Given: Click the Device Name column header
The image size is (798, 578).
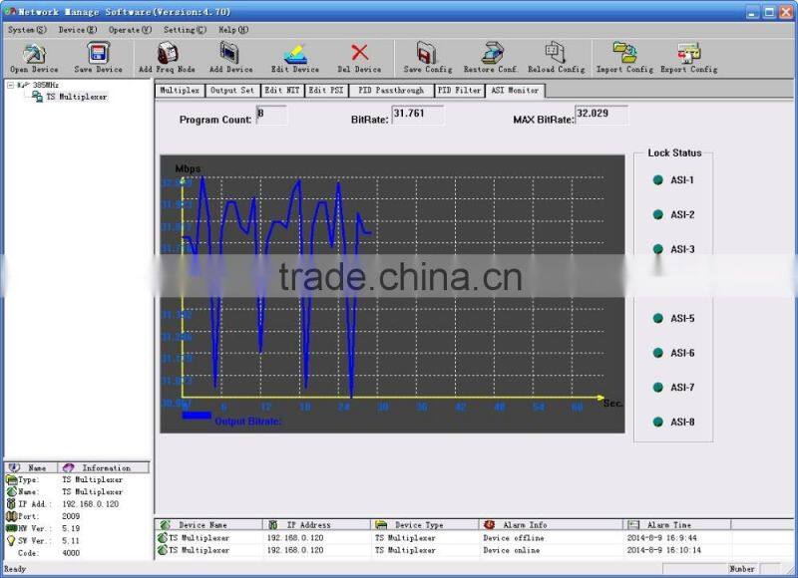Looking at the screenshot, I should click(x=202, y=524).
